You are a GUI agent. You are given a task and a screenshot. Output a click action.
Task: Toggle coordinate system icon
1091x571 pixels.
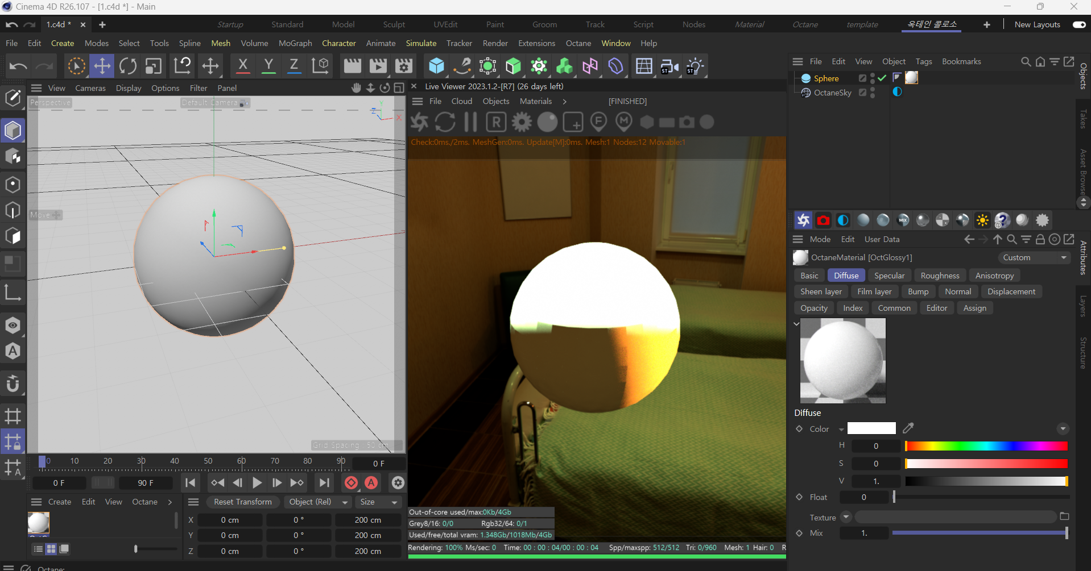320,66
